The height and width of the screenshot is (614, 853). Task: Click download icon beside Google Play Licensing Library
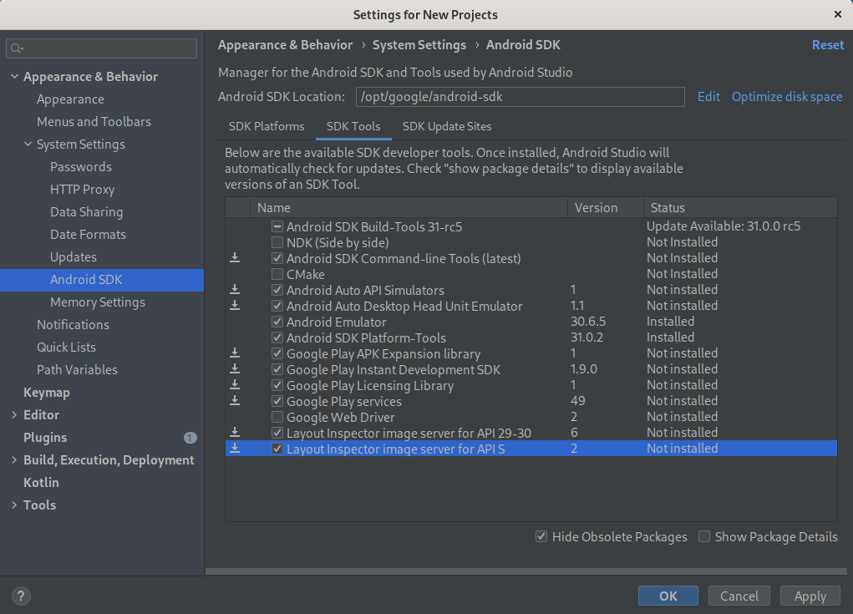click(235, 384)
